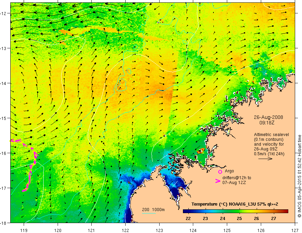Viewport: 302px width, 233px height.
Task: Click the Temperature NOAA16_L3U title text
Action: pos(235,204)
